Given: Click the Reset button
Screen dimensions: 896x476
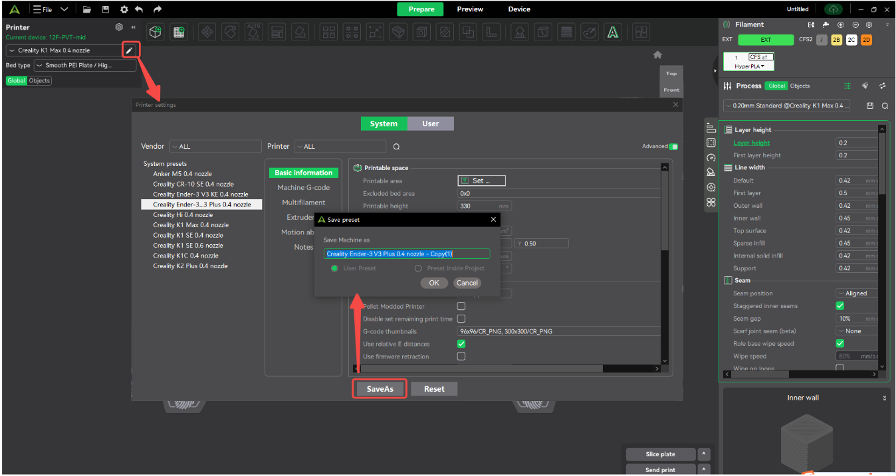Looking at the screenshot, I should click(x=434, y=389).
